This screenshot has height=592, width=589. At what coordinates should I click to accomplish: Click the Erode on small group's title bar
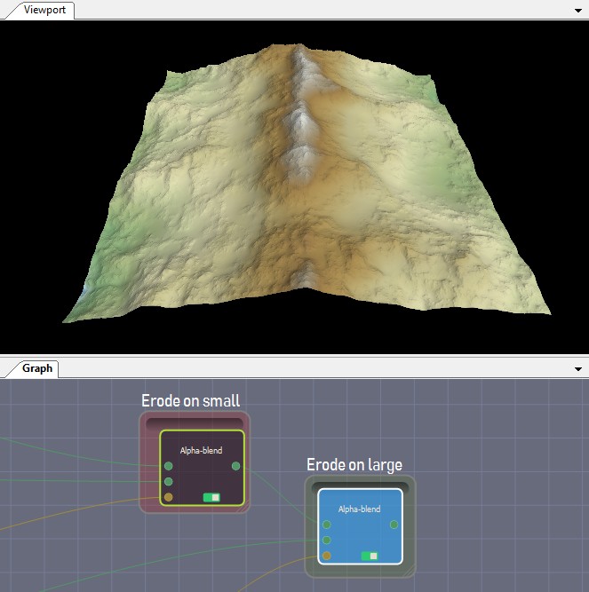click(x=195, y=422)
